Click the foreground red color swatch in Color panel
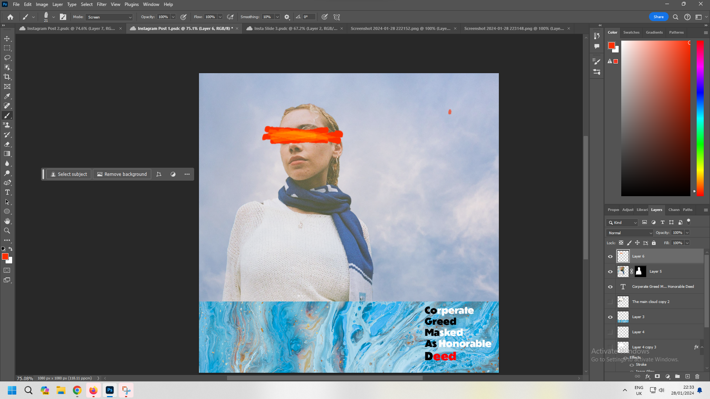 coord(611,45)
